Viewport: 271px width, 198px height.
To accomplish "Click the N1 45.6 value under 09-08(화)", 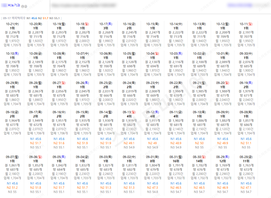I will click(x=246, y=139).
